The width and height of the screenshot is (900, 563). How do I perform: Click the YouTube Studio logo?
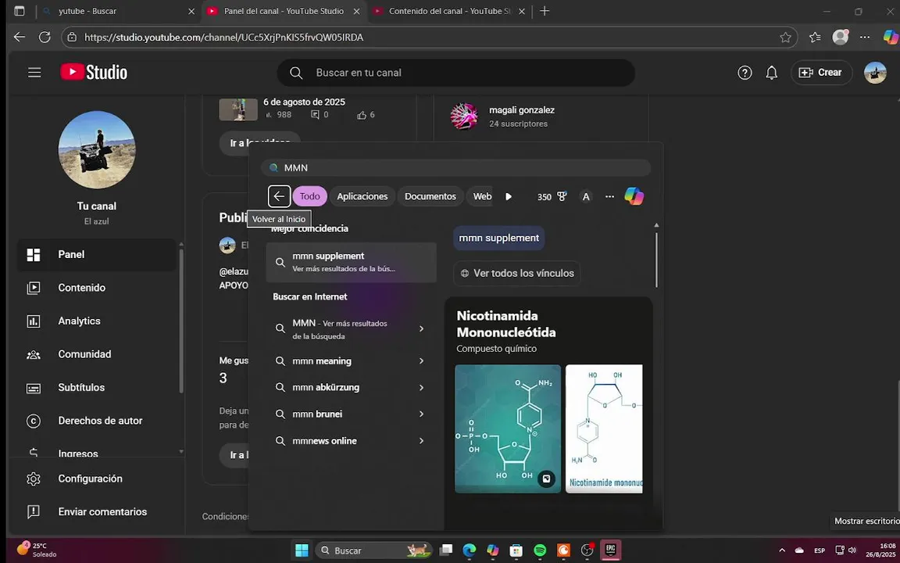point(94,73)
